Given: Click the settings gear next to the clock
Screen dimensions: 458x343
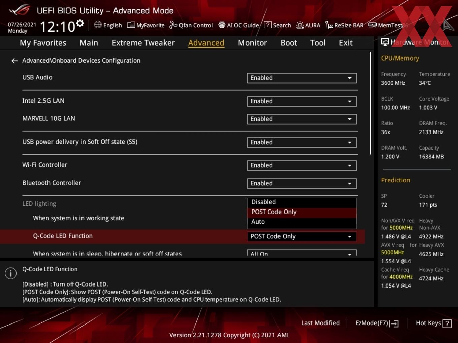Looking at the screenshot, I should coord(80,23).
